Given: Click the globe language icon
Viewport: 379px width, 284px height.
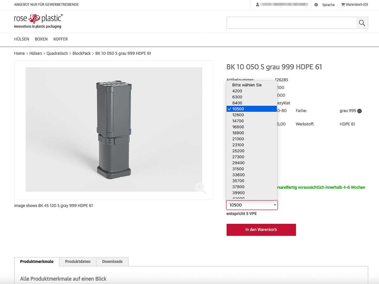Looking at the screenshot, I should (x=316, y=5).
